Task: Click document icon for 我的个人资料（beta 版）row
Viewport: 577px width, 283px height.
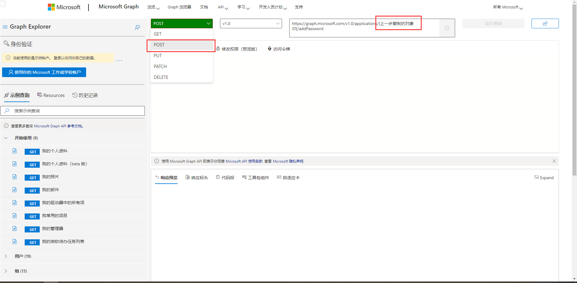Action: tap(14, 164)
